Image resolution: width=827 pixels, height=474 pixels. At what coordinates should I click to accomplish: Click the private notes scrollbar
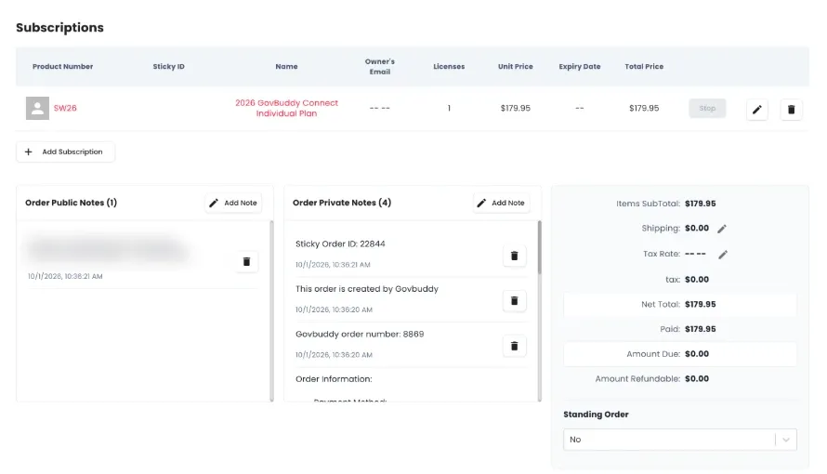tap(539, 248)
